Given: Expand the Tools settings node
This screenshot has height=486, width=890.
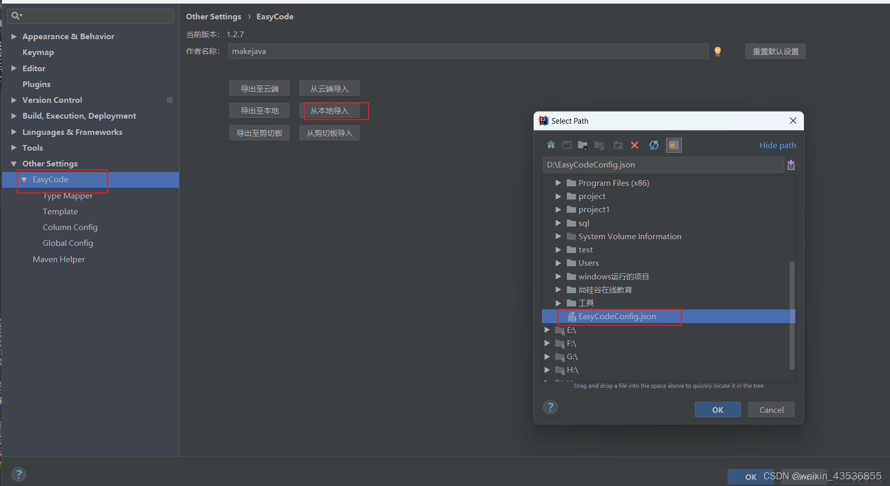Looking at the screenshot, I should point(14,148).
